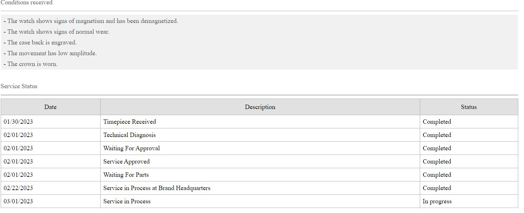This screenshot has width=524, height=213.
Task: Click the 01/30/2023 date cell
Action: pos(18,122)
